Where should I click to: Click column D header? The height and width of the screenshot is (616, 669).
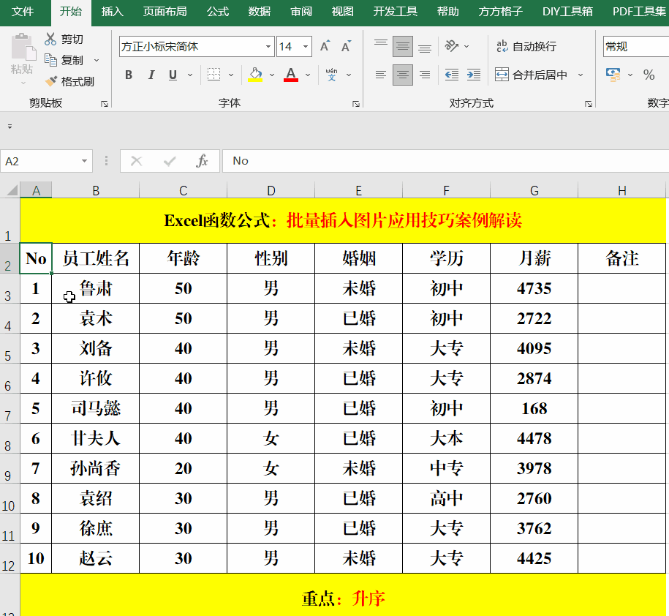click(271, 190)
